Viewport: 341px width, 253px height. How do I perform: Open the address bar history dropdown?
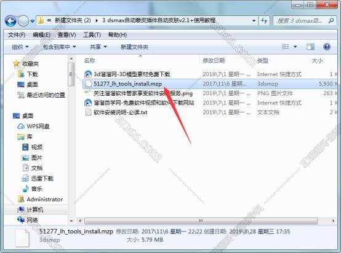click(254, 21)
